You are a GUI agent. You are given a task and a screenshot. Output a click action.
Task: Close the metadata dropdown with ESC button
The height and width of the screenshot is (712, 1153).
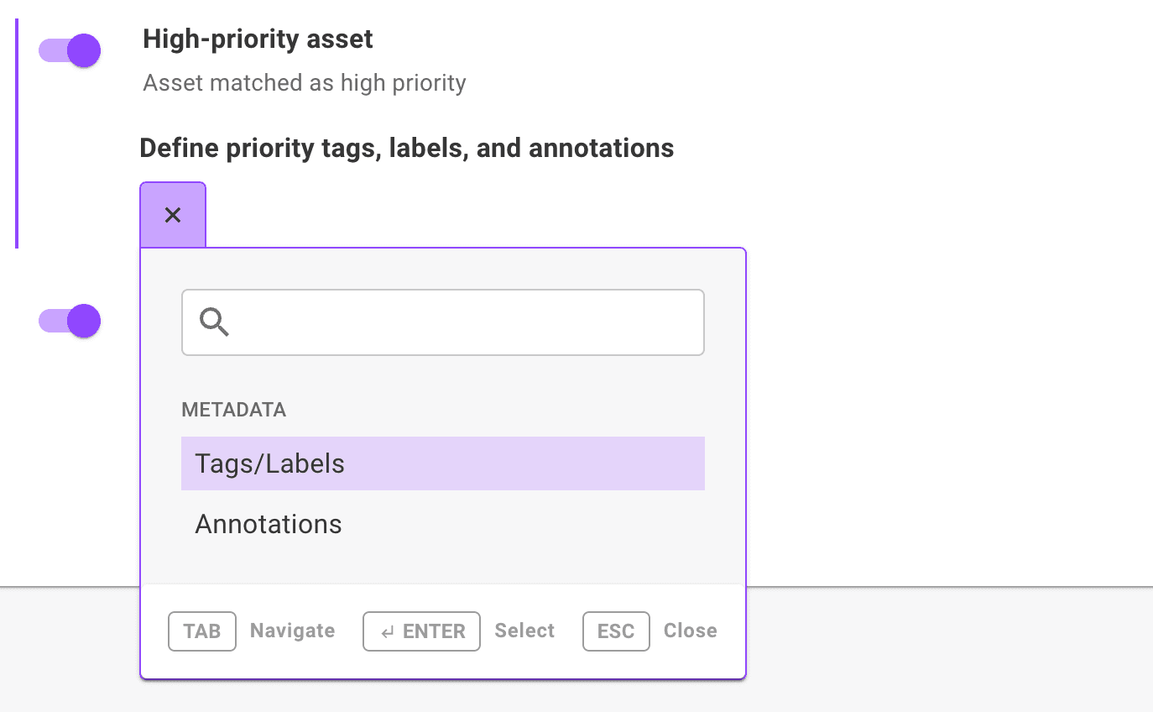point(616,631)
